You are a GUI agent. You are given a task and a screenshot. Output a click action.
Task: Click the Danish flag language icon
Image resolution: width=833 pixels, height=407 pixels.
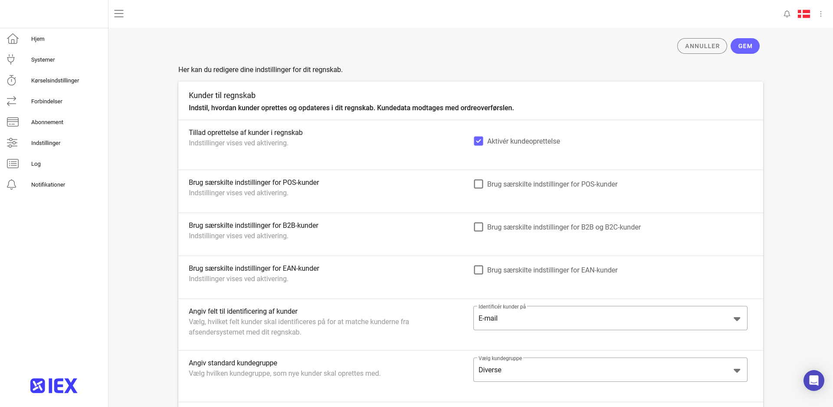(x=803, y=14)
